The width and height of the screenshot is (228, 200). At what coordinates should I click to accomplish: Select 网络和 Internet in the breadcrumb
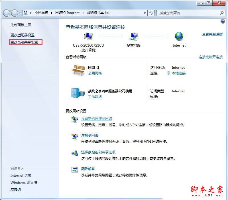pyautogui.click(x=67, y=13)
